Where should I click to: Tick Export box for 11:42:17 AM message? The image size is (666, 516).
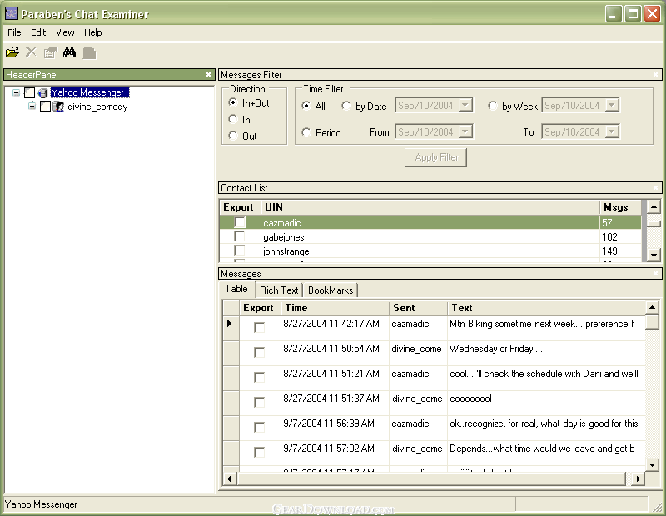click(259, 327)
